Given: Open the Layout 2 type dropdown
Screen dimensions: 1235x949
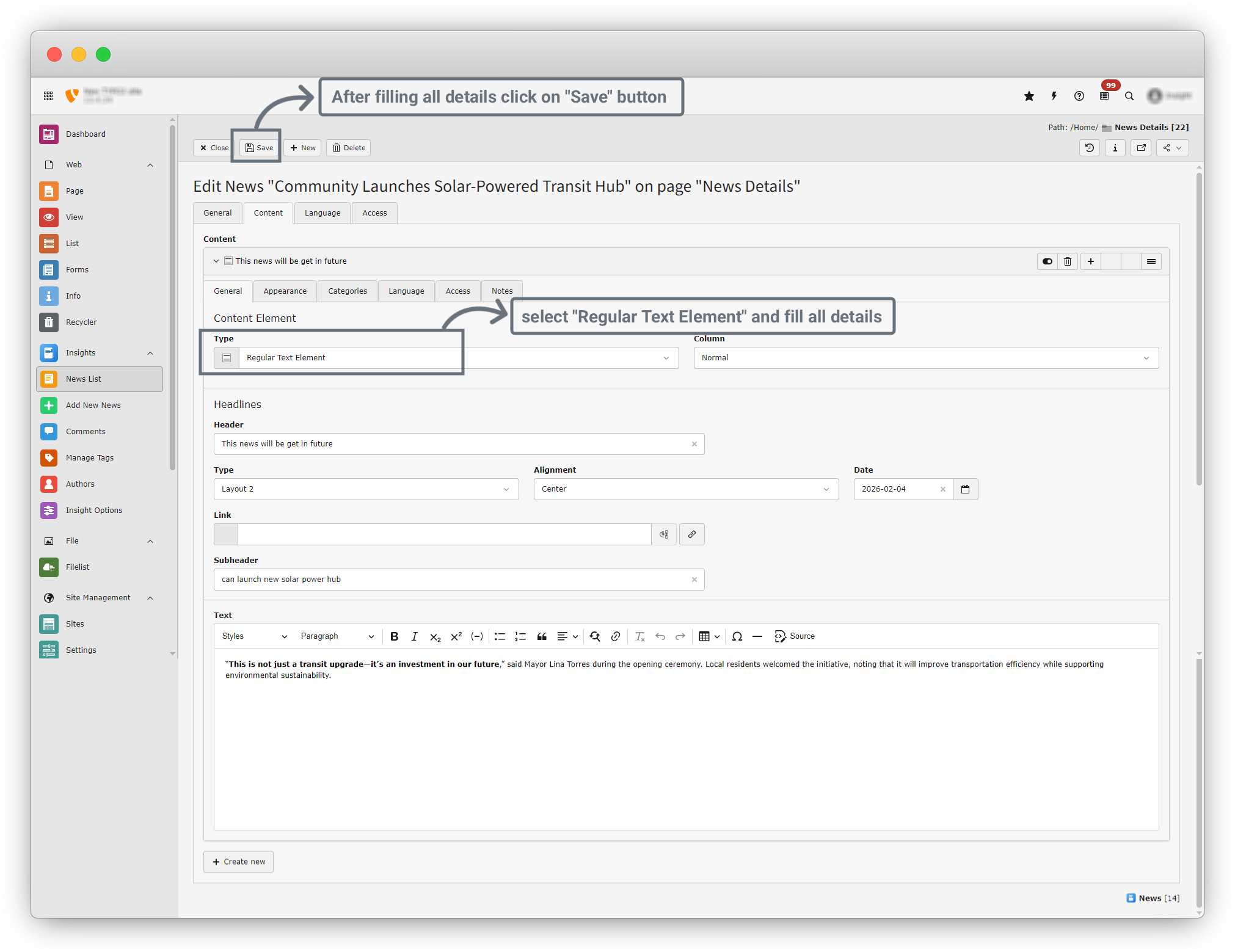Looking at the screenshot, I should pyautogui.click(x=365, y=489).
